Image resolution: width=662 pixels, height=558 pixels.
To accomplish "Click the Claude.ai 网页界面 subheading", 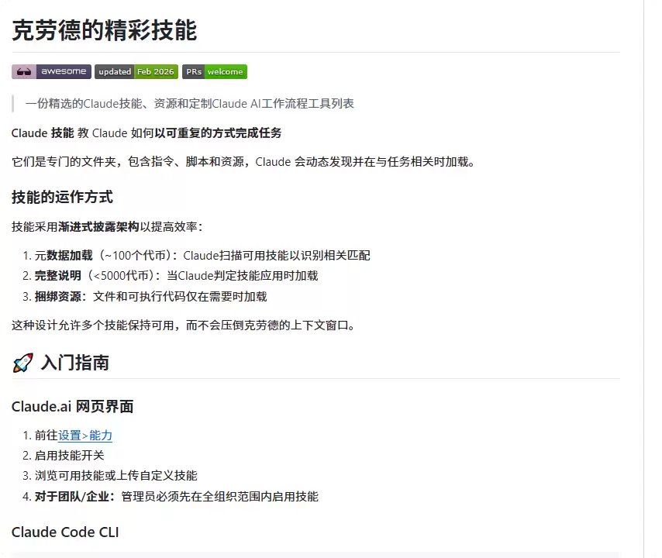I will (x=72, y=406).
